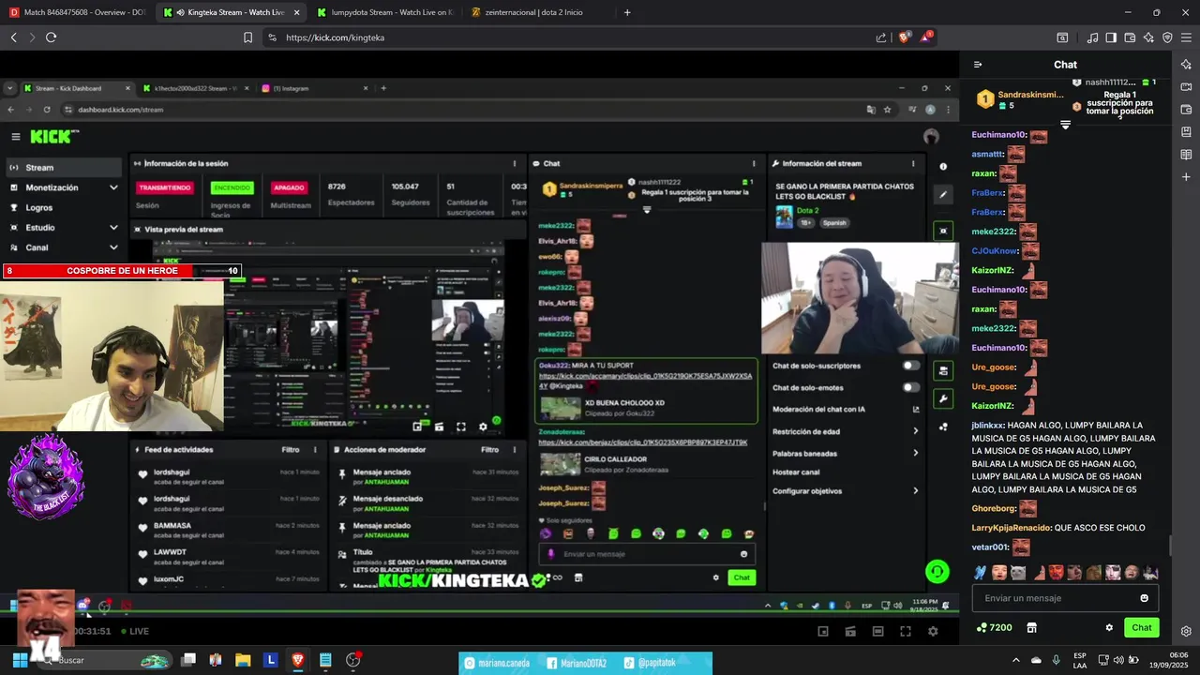Screen dimensions: 1200x675
Task: Open a new browser tab
Action: coord(627,12)
